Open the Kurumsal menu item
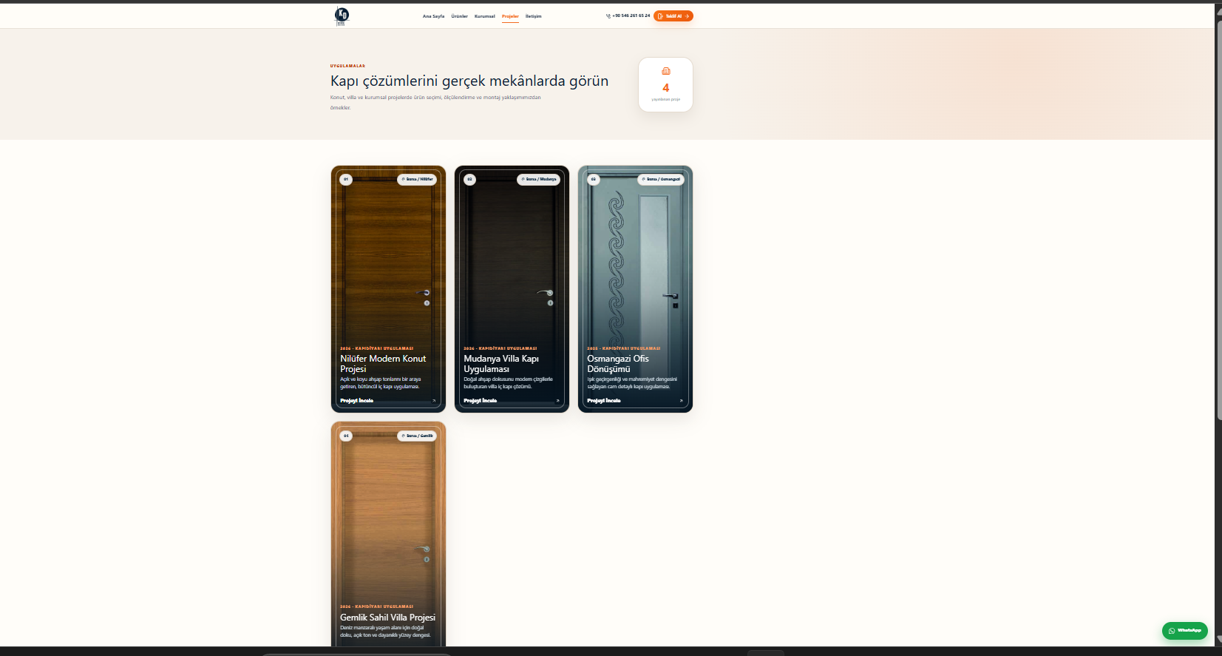 [x=485, y=16]
